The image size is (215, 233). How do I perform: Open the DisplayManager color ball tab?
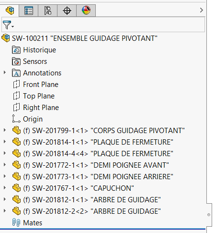click(x=86, y=11)
